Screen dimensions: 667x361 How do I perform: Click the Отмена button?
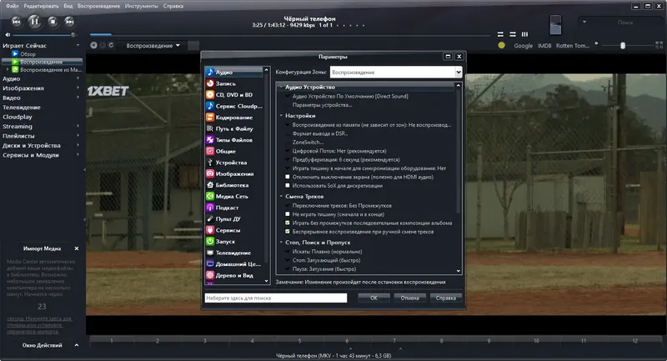point(409,298)
